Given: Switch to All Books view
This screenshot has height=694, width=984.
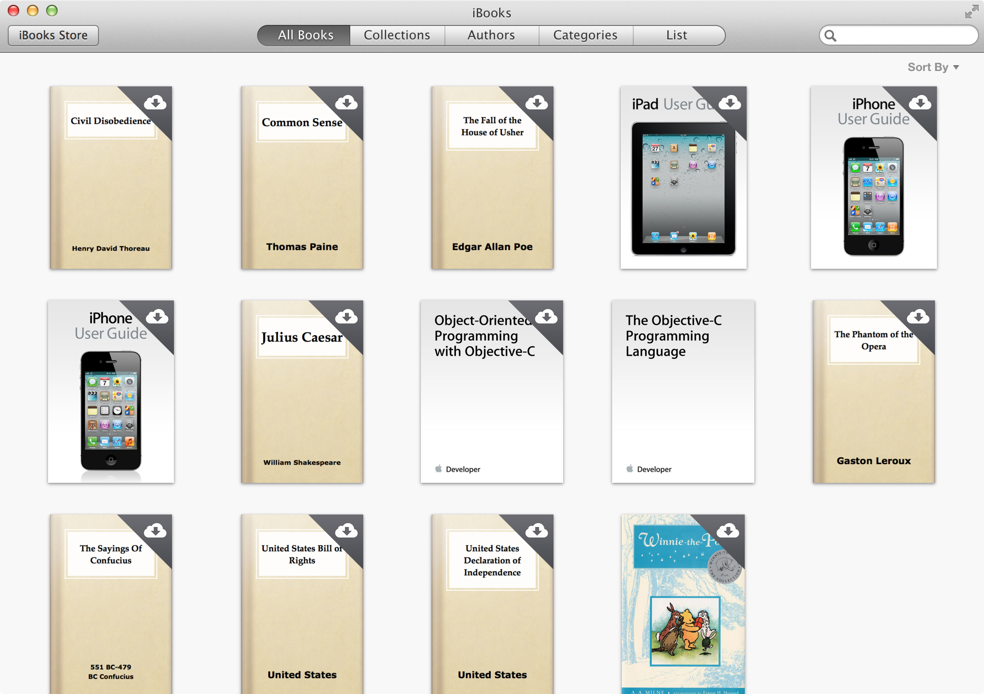Looking at the screenshot, I should tap(304, 36).
